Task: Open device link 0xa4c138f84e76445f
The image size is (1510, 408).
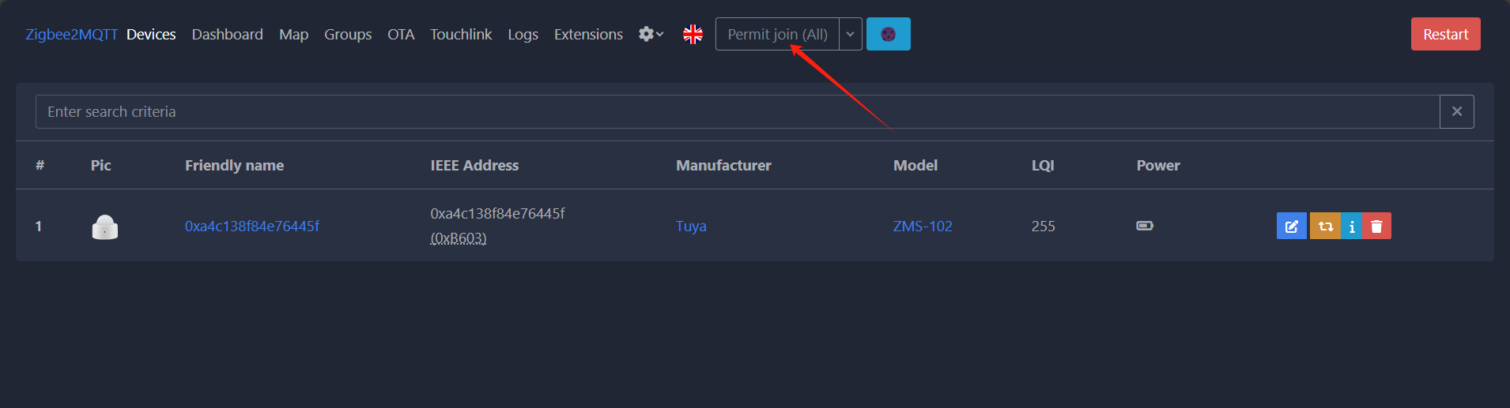Action: 252,226
